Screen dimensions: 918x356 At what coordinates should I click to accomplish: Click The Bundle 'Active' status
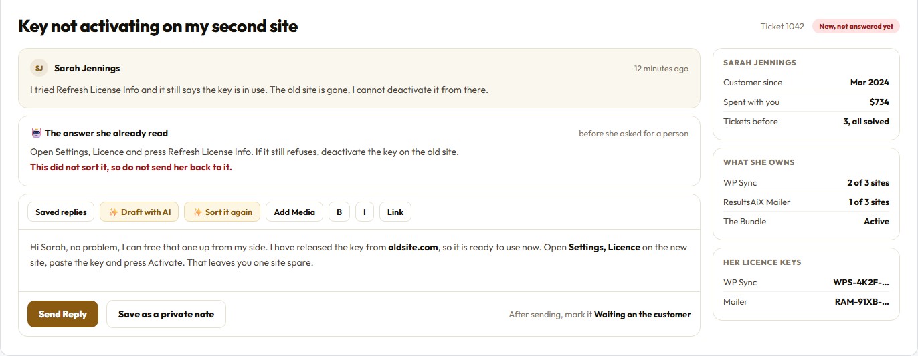click(877, 221)
